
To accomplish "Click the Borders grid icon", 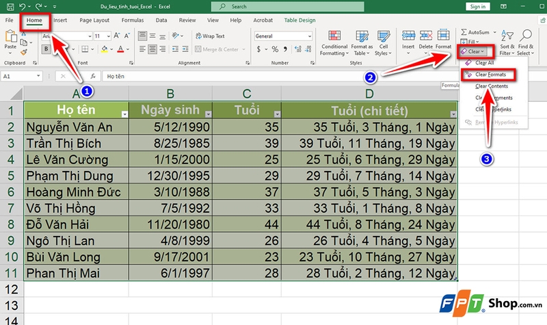I will click(85, 49).
